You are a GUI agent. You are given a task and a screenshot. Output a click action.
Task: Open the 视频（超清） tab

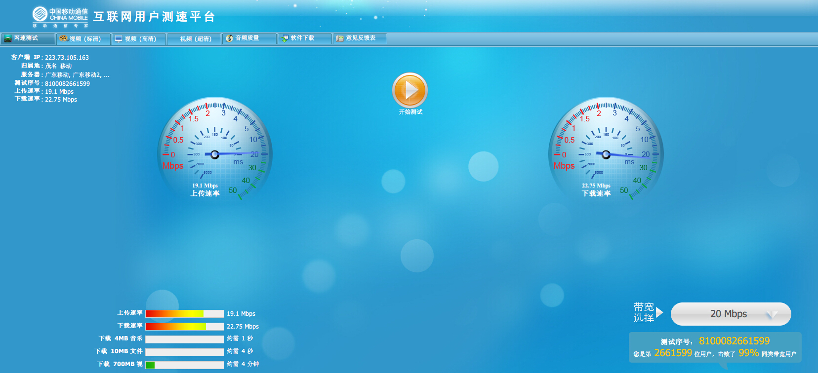click(x=195, y=39)
